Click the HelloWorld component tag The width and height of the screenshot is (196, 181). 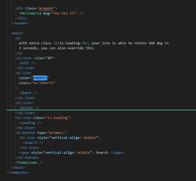click(31, 13)
